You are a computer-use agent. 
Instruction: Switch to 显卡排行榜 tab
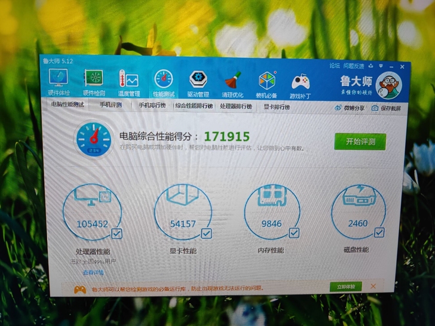(x=277, y=107)
